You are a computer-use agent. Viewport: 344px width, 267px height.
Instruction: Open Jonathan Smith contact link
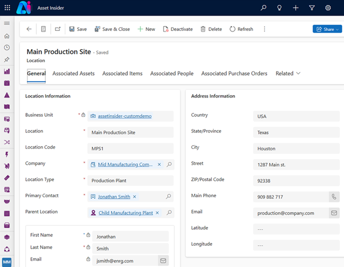pos(114,197)
